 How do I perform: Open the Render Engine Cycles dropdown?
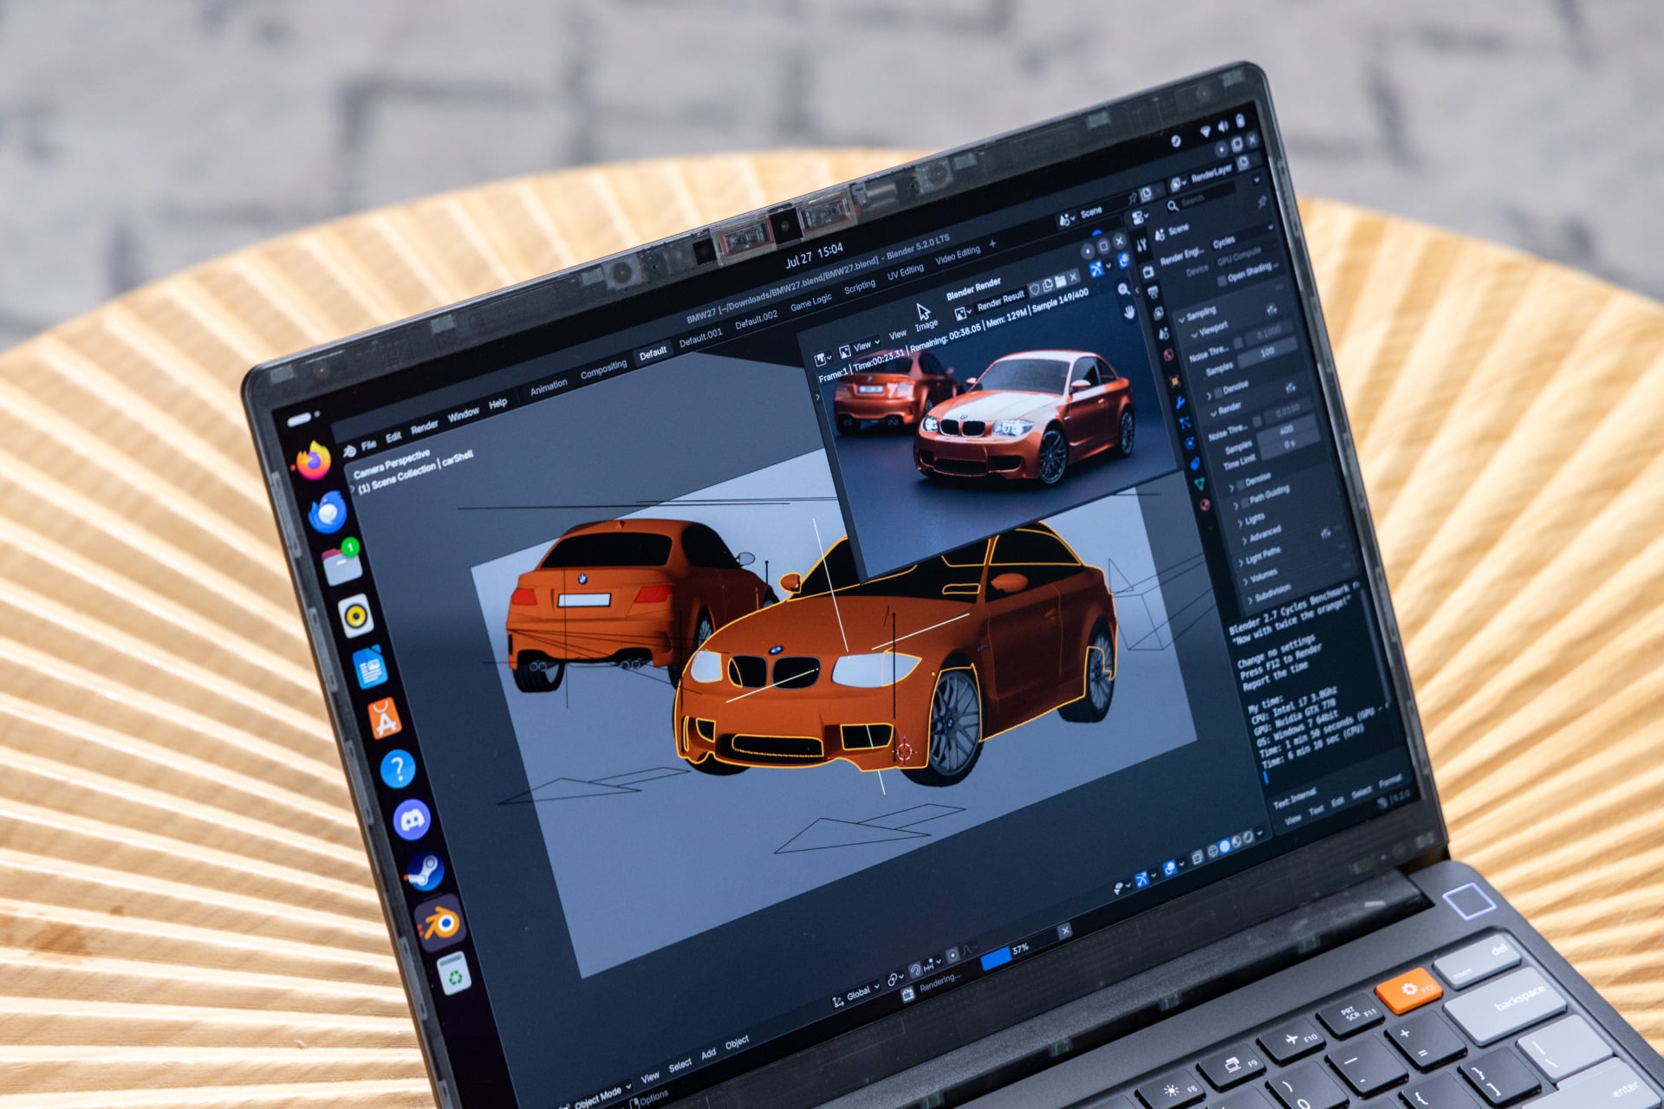click(1240, 237)
